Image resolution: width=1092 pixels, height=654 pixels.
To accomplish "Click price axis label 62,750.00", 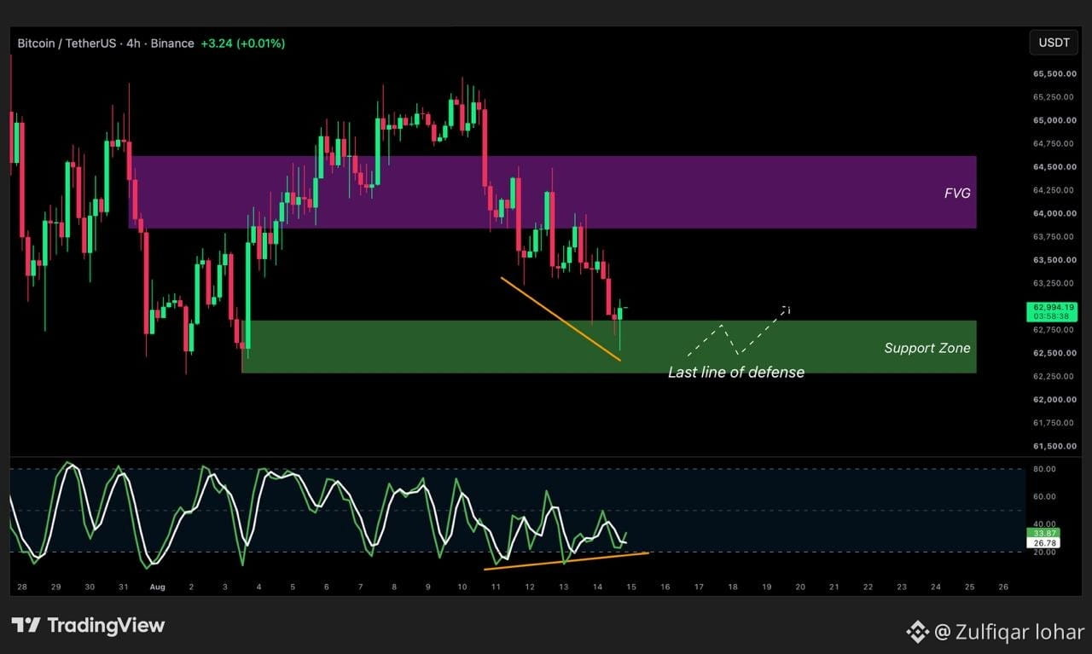I will coord(1054,329).
